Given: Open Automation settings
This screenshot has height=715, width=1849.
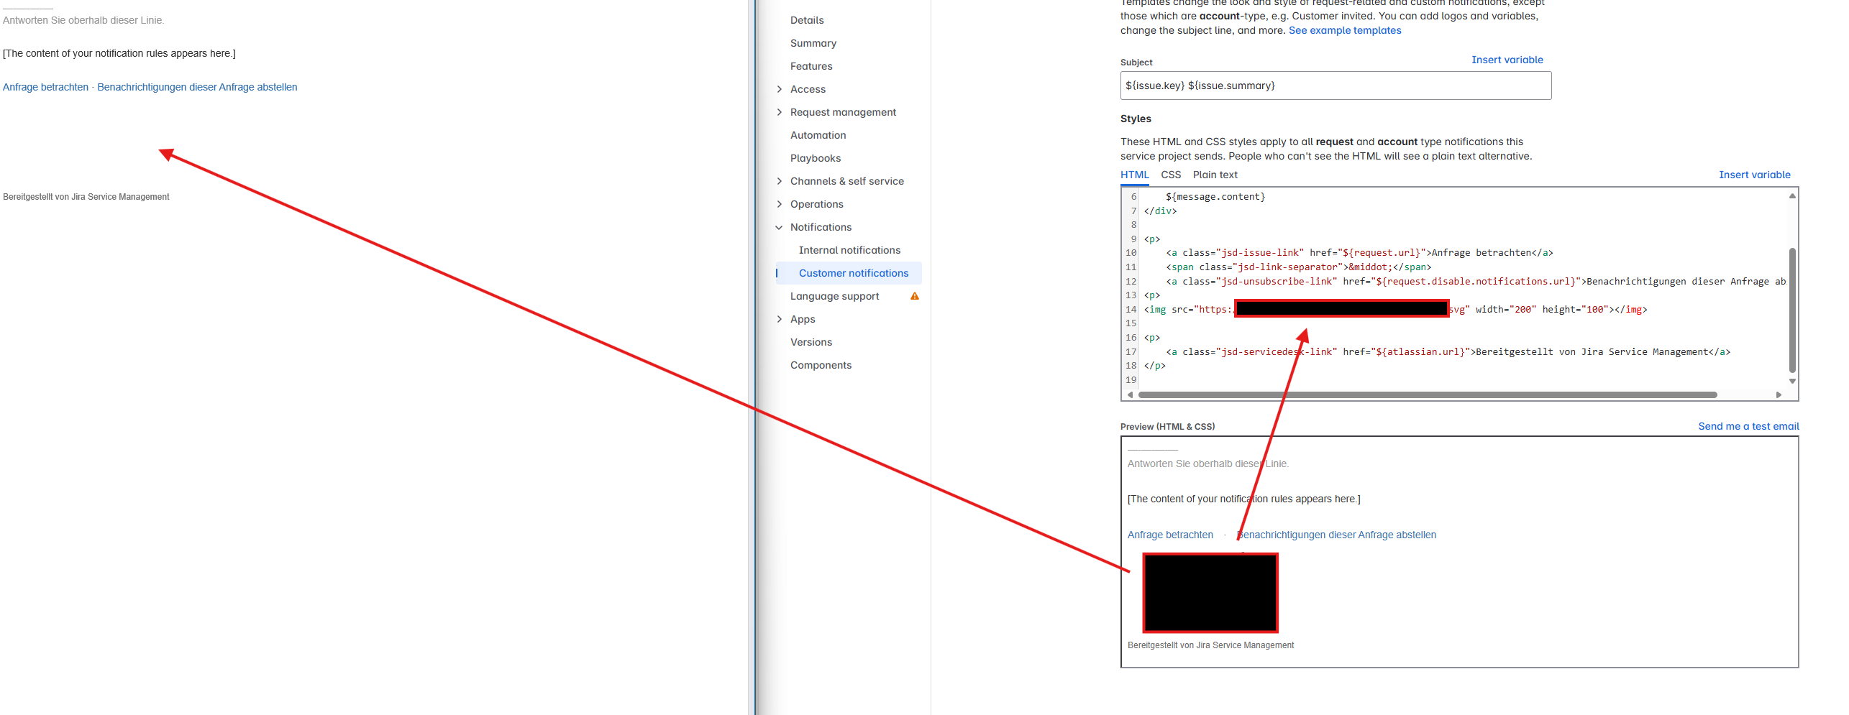Looking at the screenshot, I should (818, 135).
